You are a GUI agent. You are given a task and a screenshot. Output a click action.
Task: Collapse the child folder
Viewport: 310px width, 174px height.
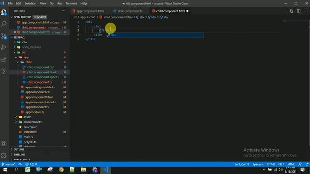pos(18,62)
